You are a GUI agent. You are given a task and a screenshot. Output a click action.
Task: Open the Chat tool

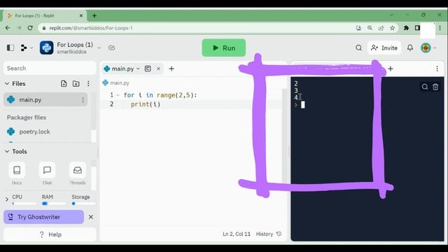point(47,173)
